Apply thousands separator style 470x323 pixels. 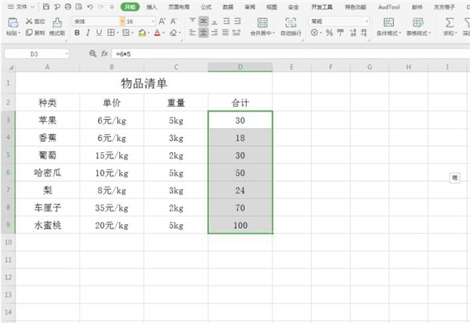pos(340,33)
